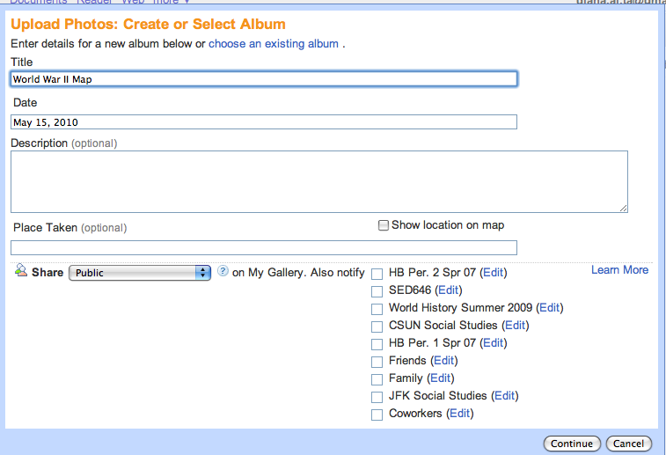Click Edit beside CSUN Social Studies
Image resolution: width=666 pixels, height=455 pixels.
[x=516, y=326]
